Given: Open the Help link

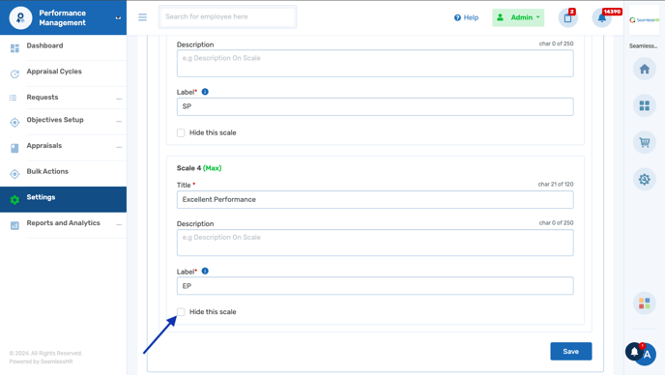Looking at the screenshot, I should (466, 17).
